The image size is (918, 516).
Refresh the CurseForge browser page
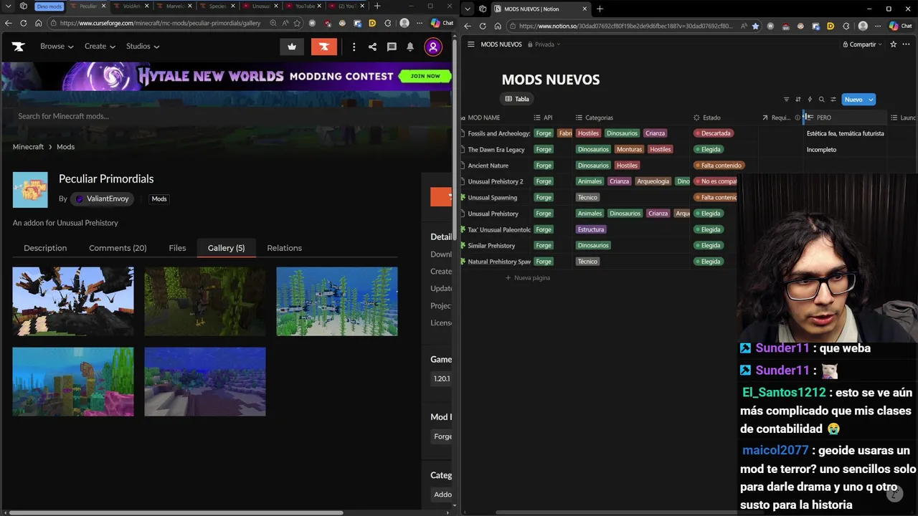tap(24, 23)
